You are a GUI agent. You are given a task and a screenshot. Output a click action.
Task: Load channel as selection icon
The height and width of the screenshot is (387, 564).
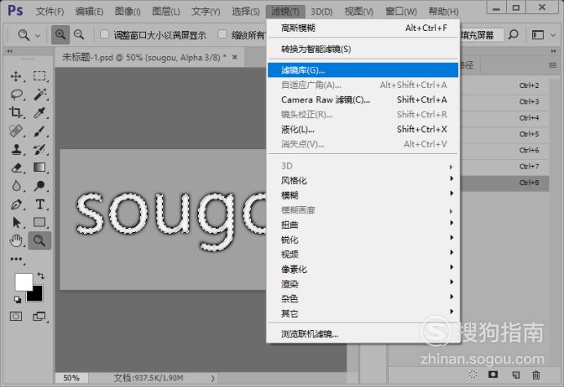pyautogui.click(x=473, y=375)
